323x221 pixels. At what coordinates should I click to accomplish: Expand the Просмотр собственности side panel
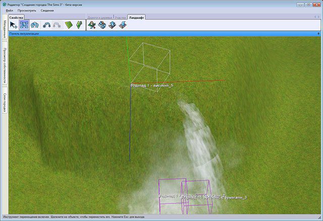[5, 66]
